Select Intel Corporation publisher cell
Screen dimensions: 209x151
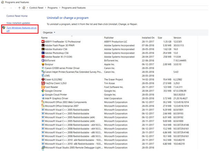point(113,98)
